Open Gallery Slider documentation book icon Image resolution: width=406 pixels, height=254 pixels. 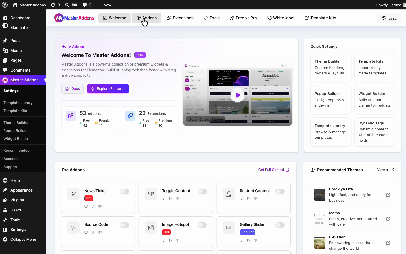coord(255,240)
